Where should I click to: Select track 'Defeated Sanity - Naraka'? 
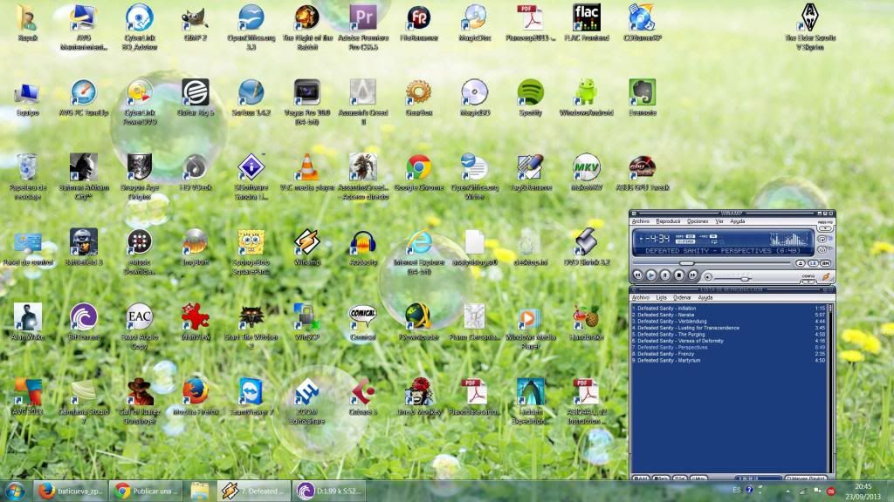[x=728, y=315]
